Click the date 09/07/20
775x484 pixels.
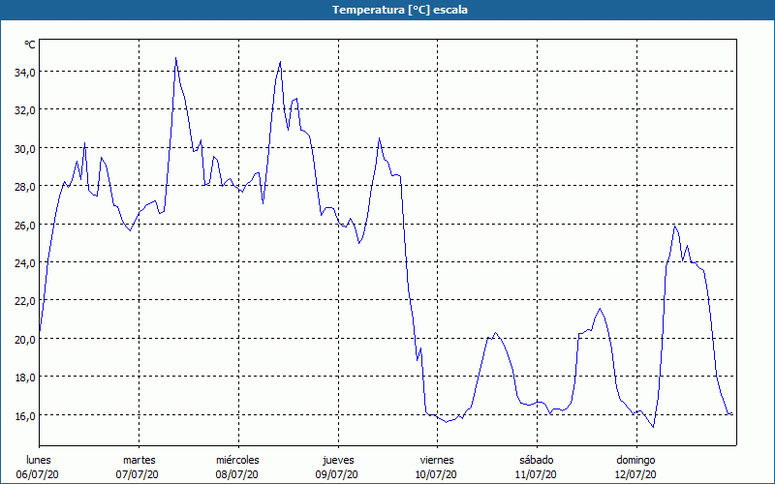click(336, 474)
